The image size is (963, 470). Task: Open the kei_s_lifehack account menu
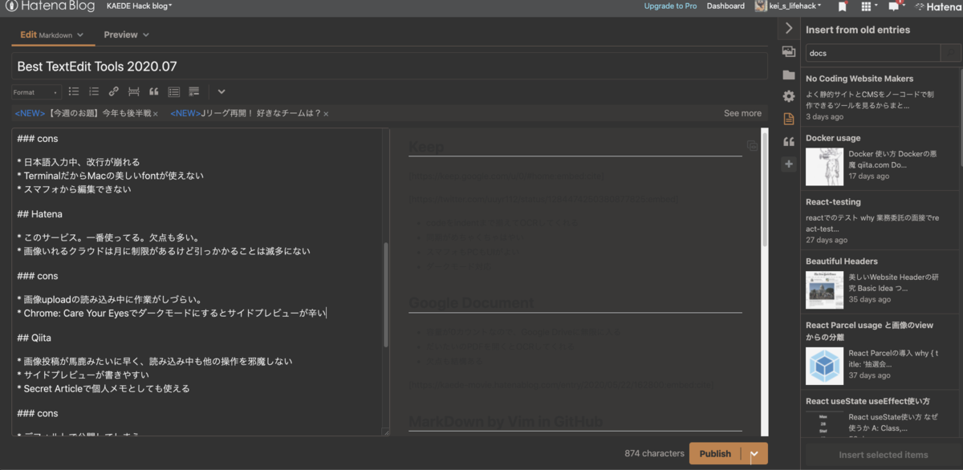click(x=795, y=6)
